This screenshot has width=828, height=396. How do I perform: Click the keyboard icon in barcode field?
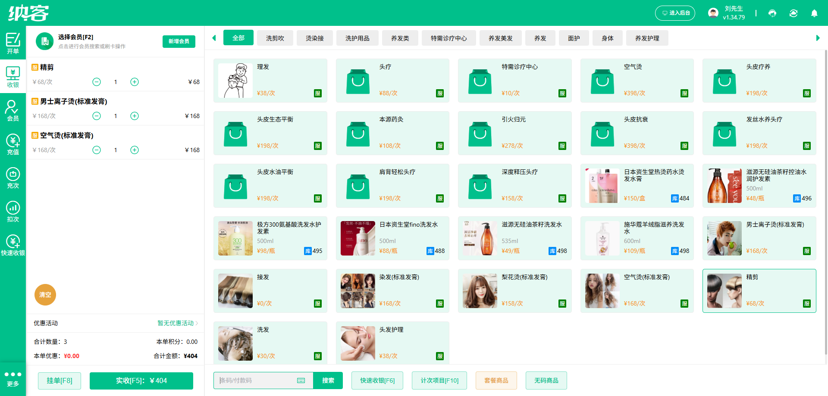tap(301, 380)
